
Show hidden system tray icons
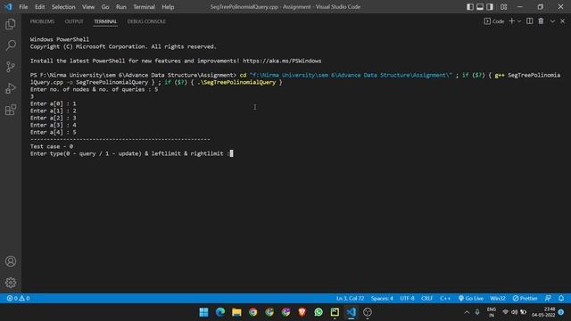[x=467, y=312]
